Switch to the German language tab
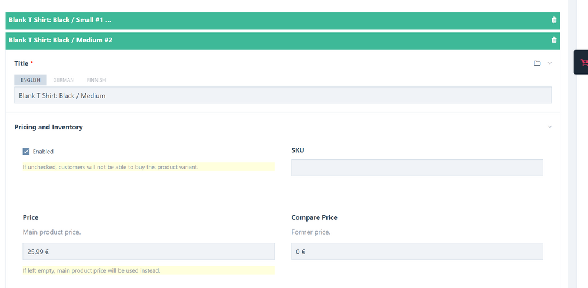 pos(64,80)
